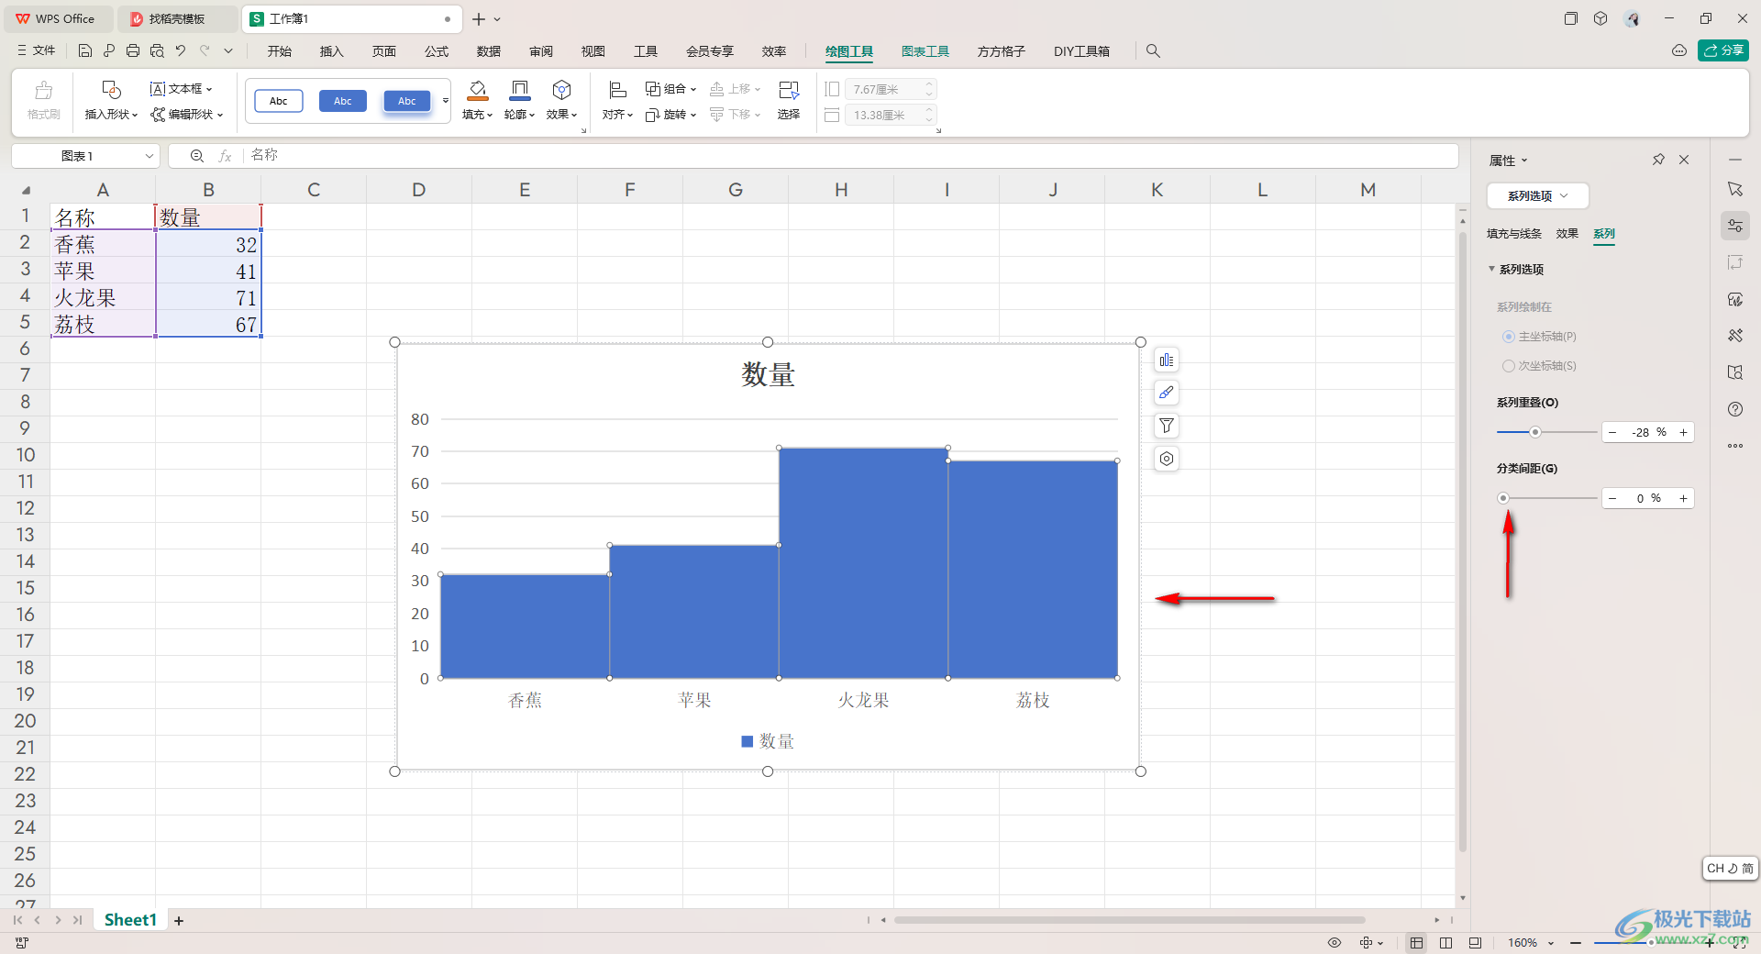Open the 文件 menu
The height and width of the screenshot is (954, 1761).
click(37, 51)
